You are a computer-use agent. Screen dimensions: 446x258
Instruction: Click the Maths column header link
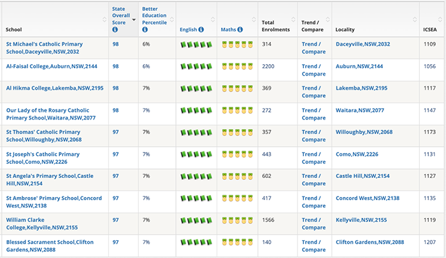point(228,29)
